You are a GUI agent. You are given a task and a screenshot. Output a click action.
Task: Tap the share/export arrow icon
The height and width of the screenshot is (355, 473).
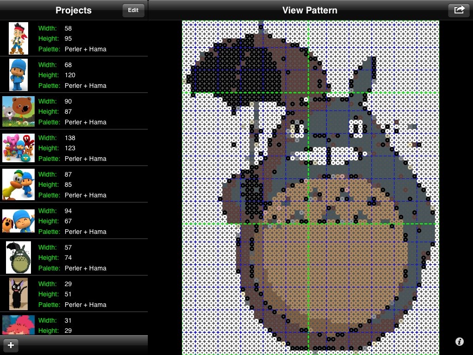tap(459, 10)
